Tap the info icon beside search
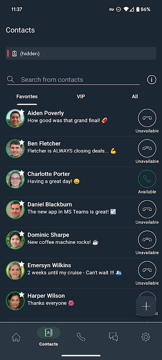This screenshot has width=162, height=360. pos(152,80)
